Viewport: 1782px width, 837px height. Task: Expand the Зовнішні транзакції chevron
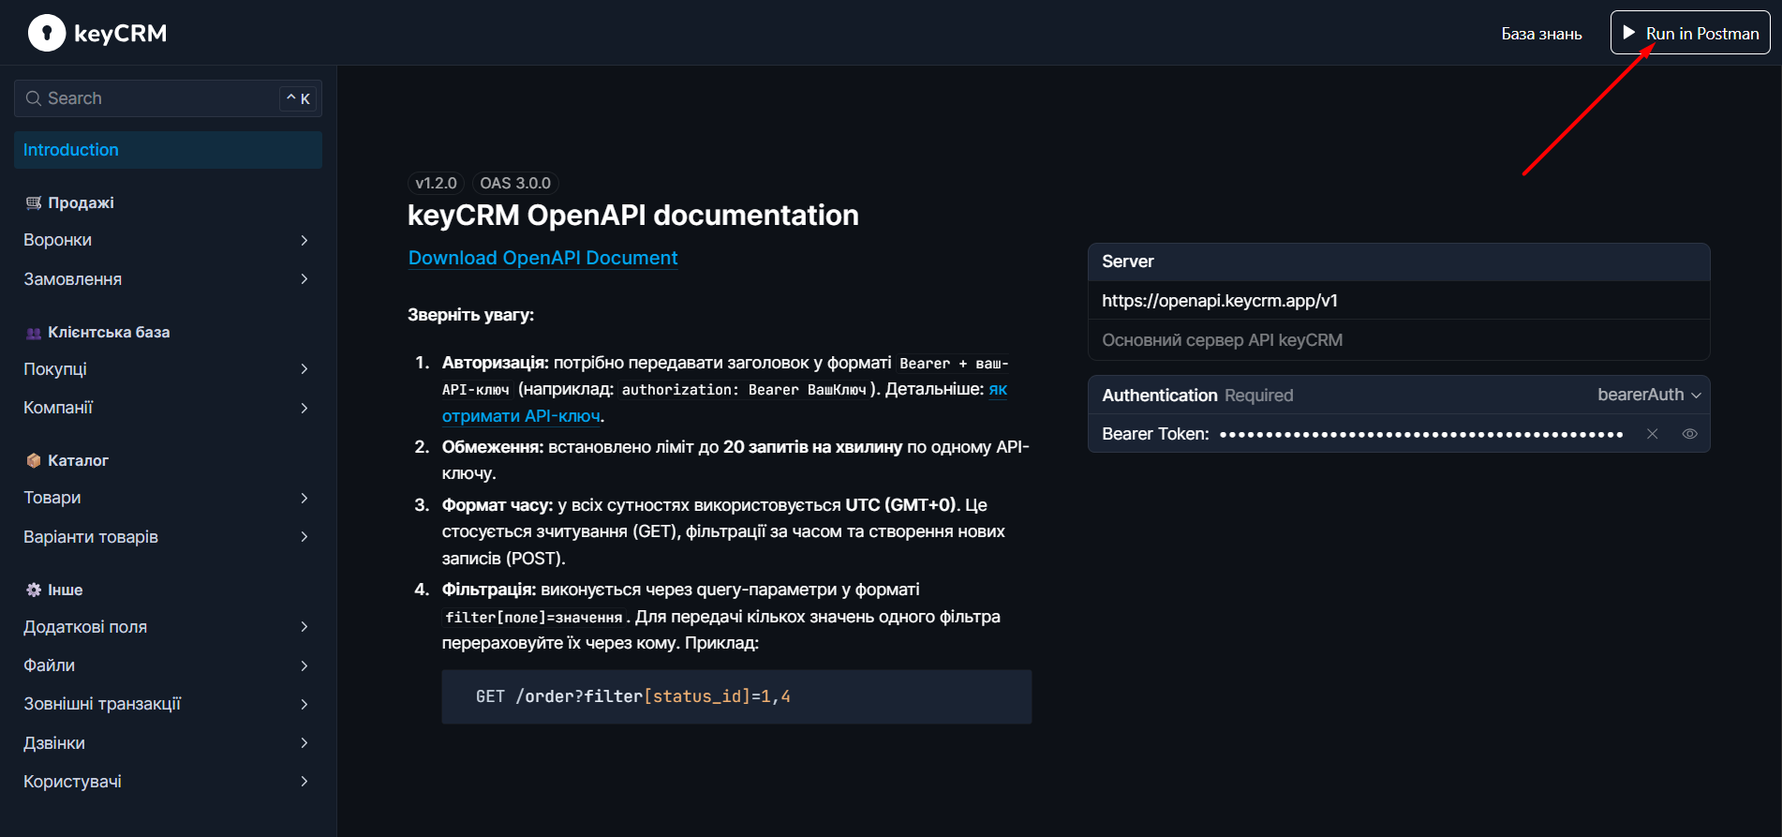tap(304, 704)
